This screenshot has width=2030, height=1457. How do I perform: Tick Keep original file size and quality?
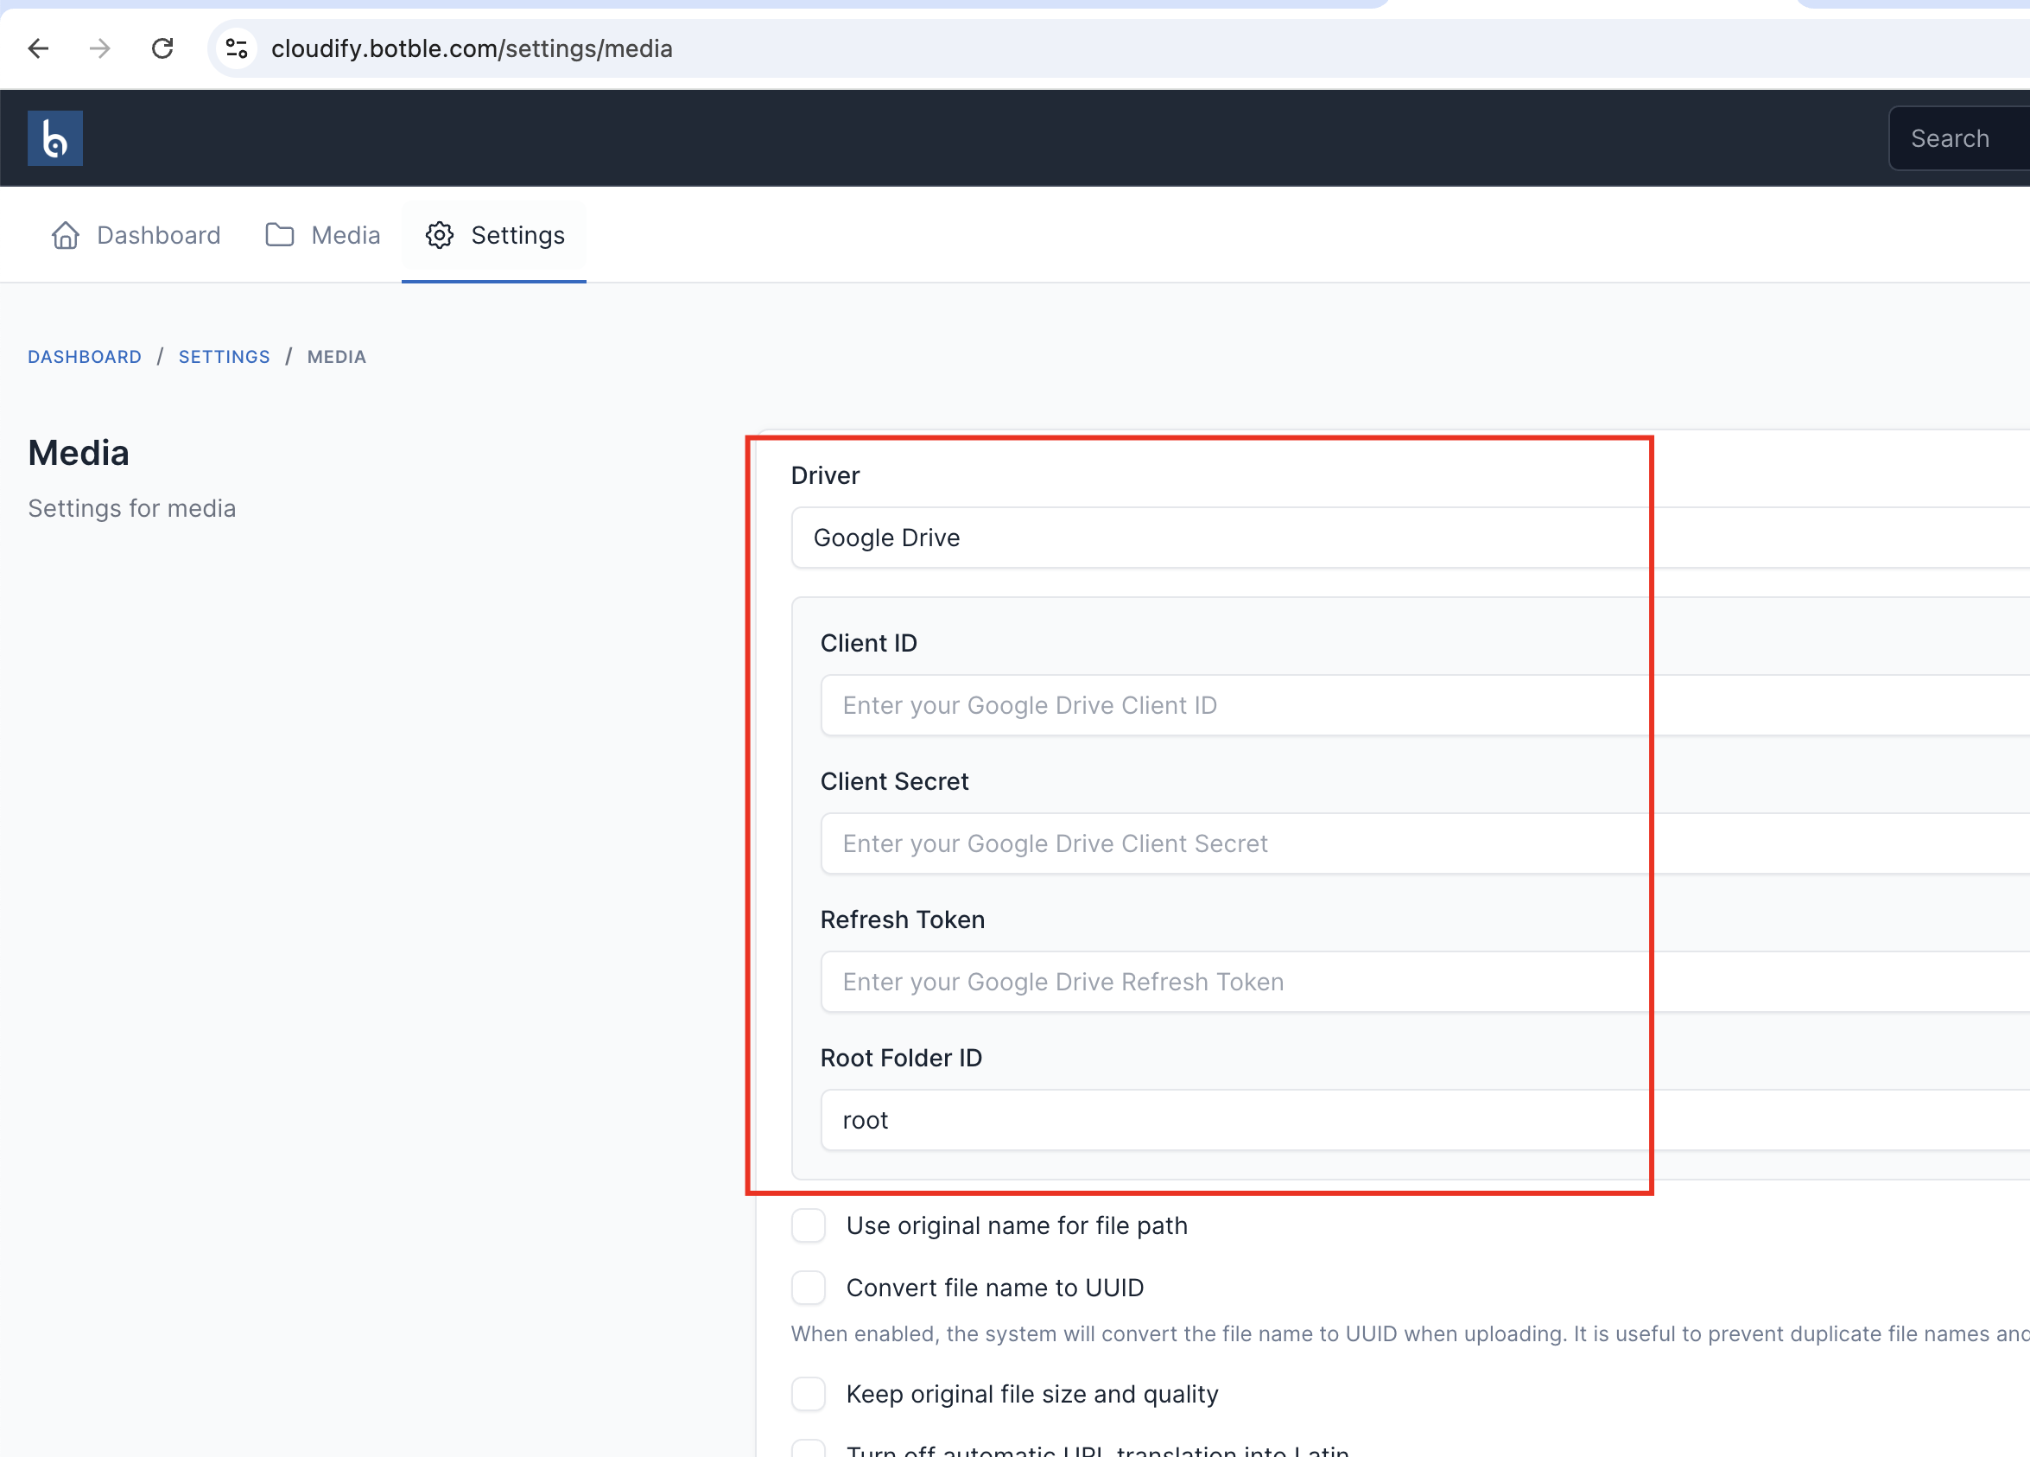pyautogui.click(x=809, y=1394)
